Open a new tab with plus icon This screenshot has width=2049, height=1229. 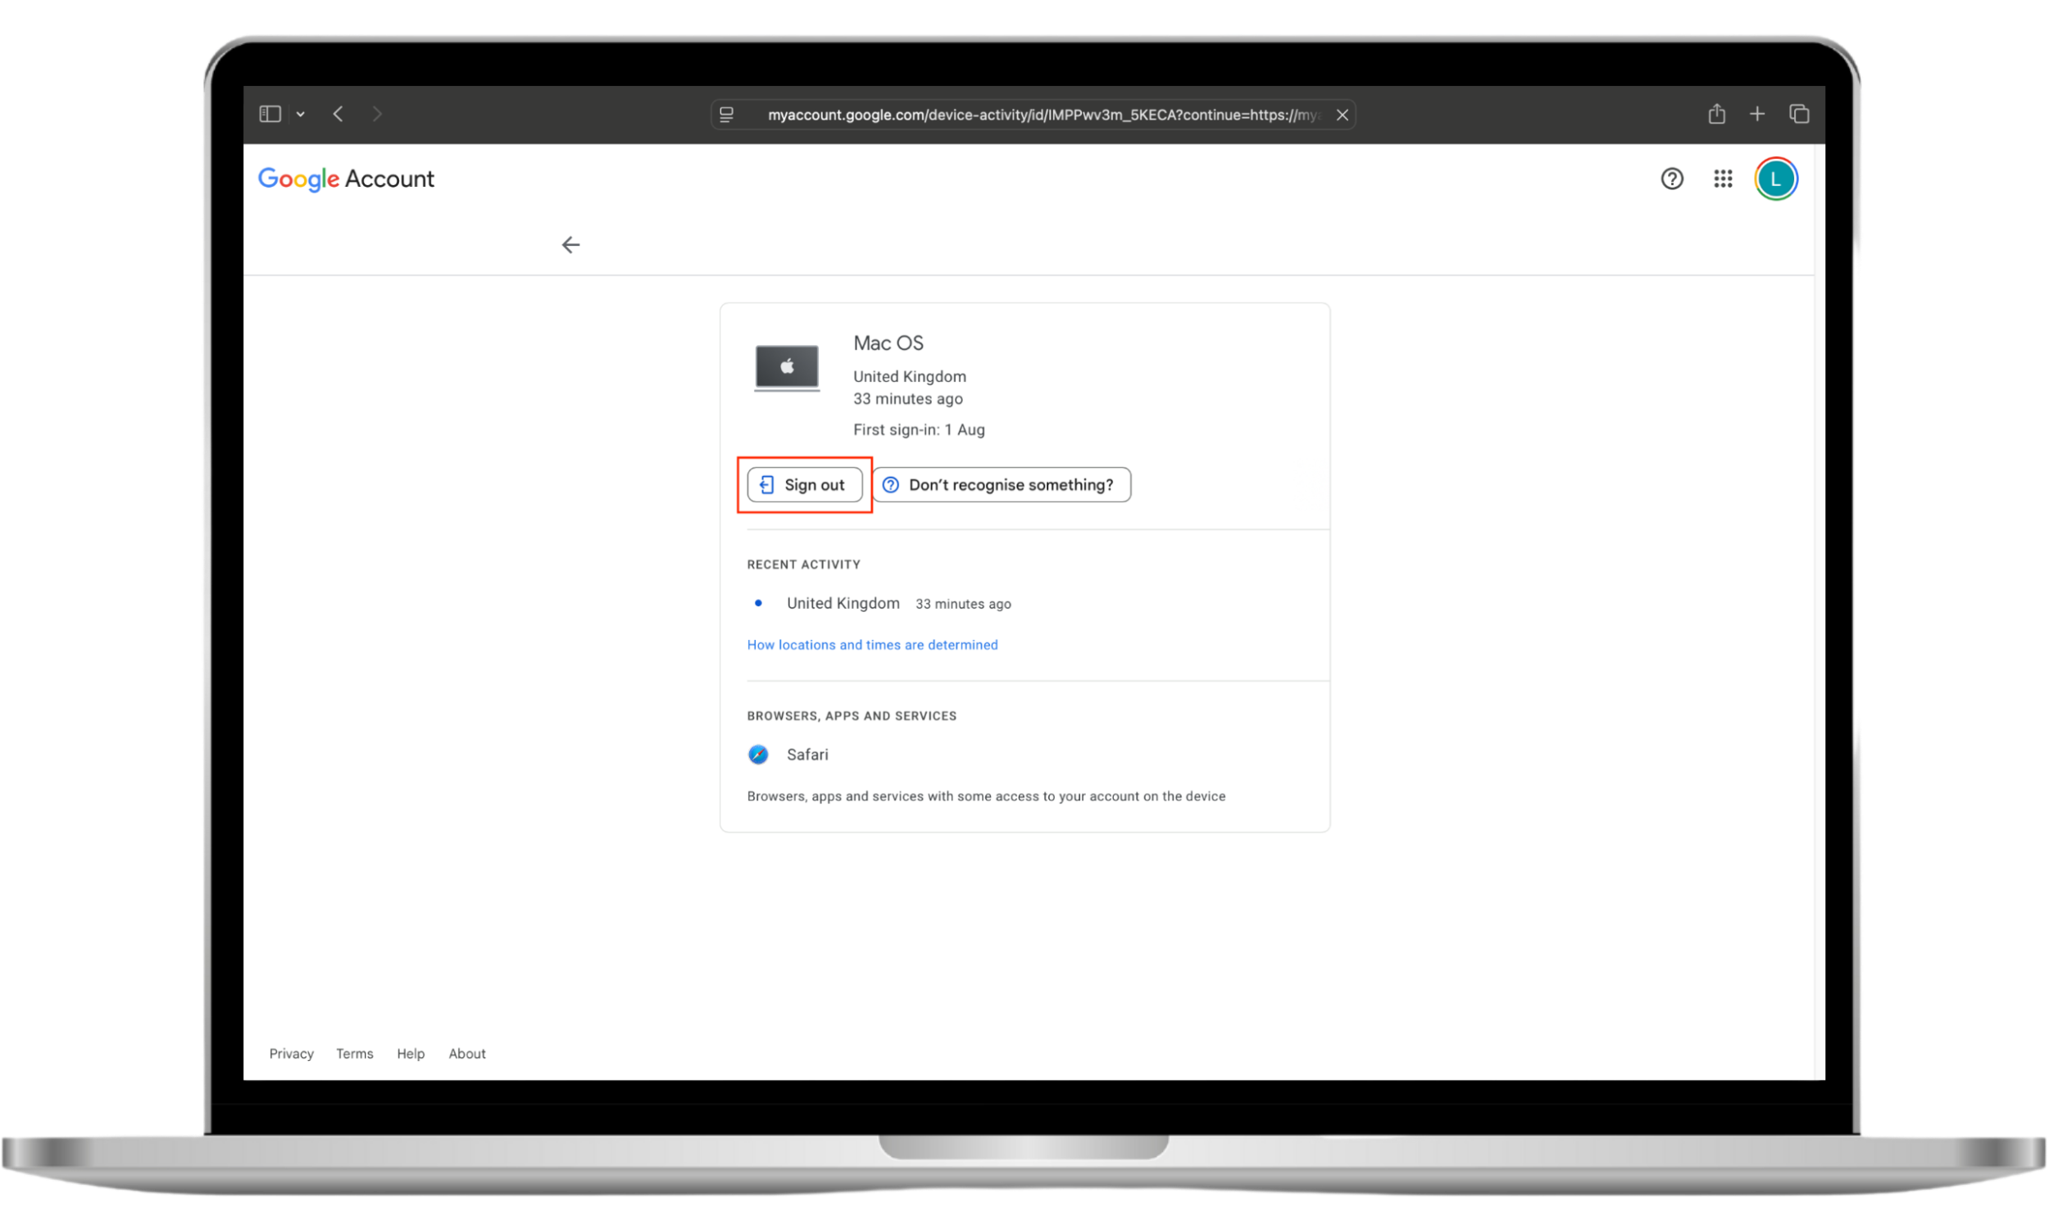[1756, 113]
